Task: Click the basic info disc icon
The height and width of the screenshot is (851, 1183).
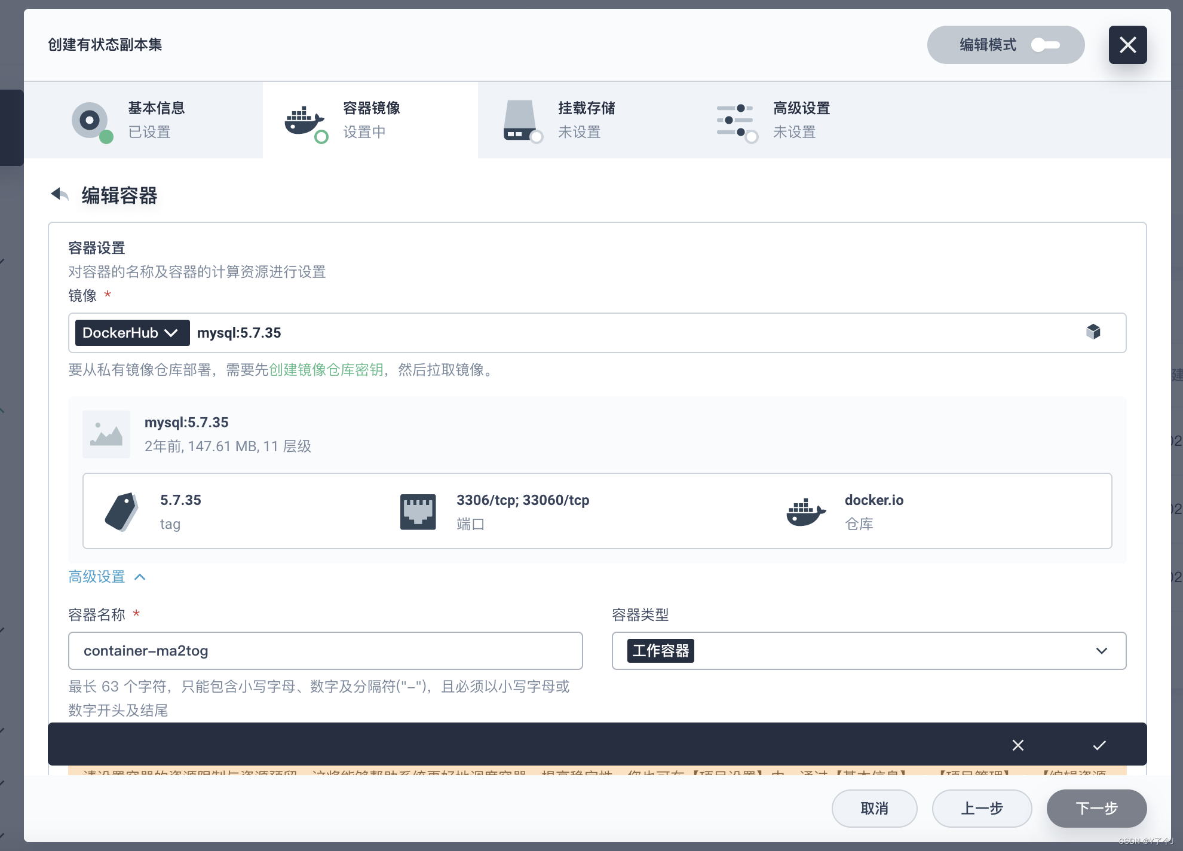Action: click(90, 120)
